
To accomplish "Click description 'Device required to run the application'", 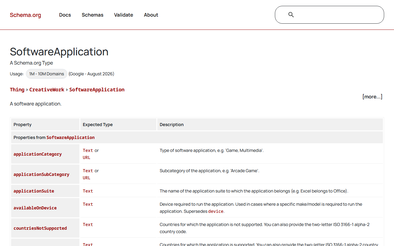I will pos(261,208).
